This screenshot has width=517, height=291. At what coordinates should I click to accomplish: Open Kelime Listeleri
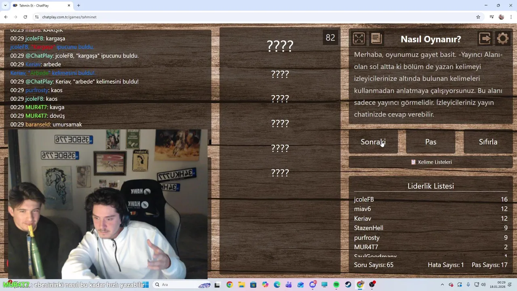431,162
